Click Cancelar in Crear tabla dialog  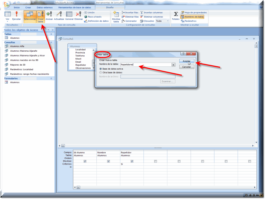(187, 67)
